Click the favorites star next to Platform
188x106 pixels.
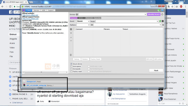pos(92,25)
